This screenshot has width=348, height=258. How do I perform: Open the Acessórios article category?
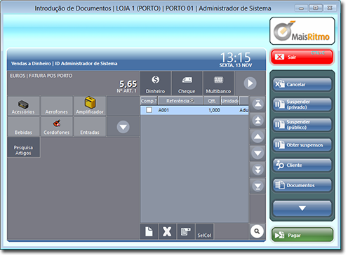tap(23, 106)
